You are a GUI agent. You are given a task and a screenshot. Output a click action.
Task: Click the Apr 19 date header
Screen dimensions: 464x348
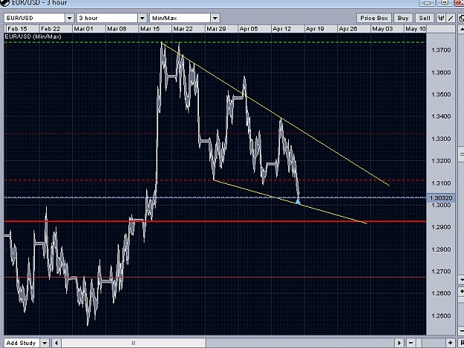click(315, 29)
